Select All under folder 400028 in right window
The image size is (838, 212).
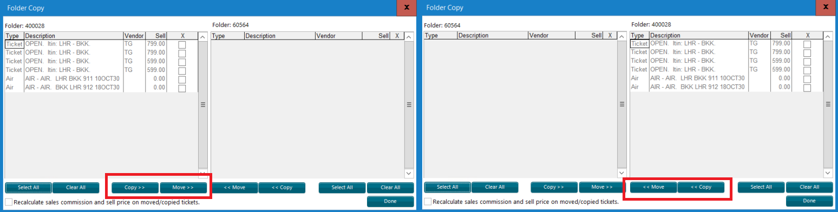point(761,187)
